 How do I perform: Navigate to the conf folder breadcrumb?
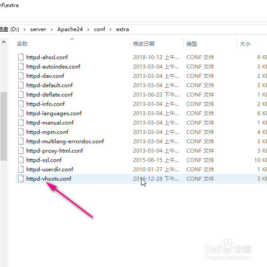pyautogui.click(x=99, y=29)
